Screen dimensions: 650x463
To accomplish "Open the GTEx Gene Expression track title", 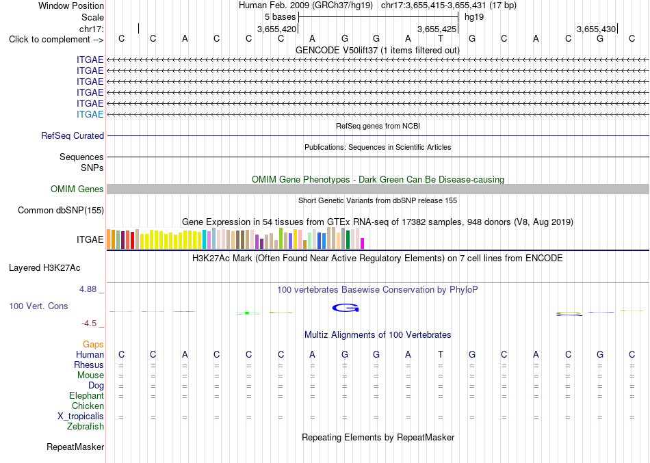I will tap(378, 222).
